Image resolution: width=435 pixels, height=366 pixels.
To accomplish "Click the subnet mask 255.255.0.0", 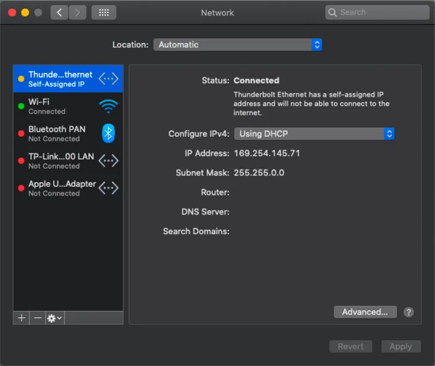I will pos(259,173).
